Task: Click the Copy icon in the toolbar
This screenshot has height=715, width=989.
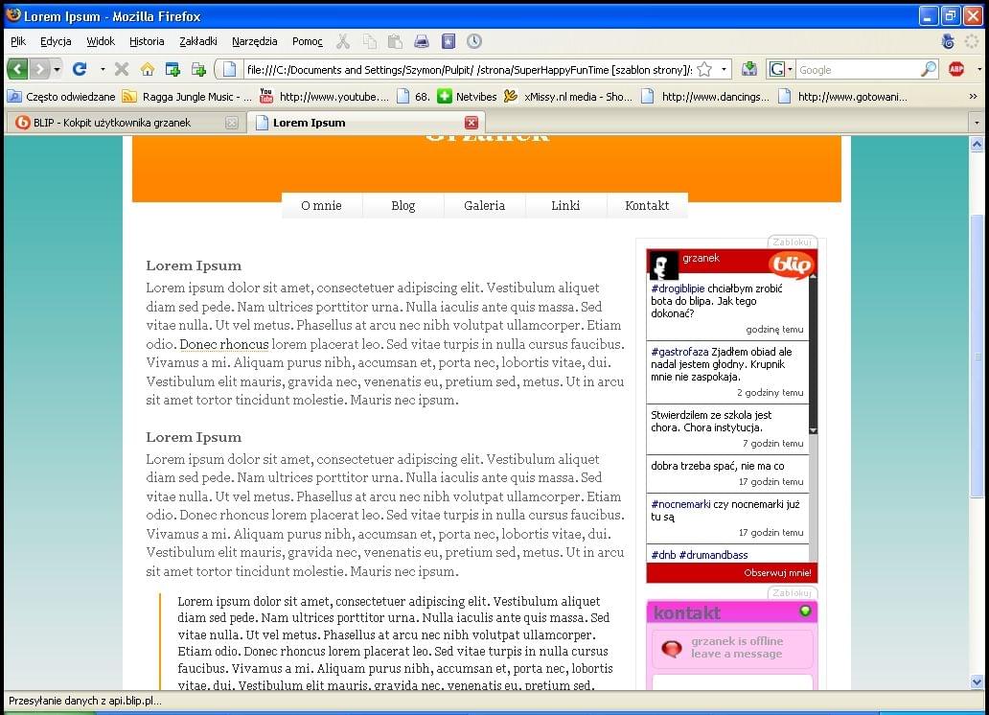Action: click(x=370, y=41)
